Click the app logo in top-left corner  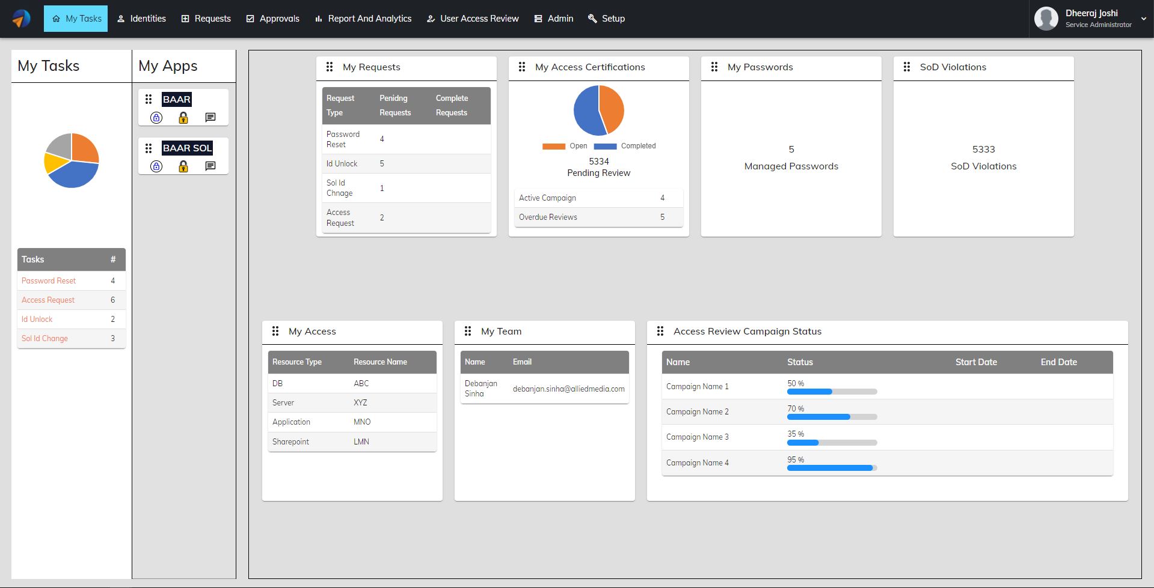click(22, 19)
